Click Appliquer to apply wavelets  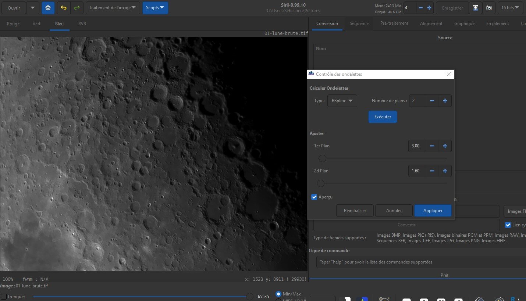[x=433, y=211]
